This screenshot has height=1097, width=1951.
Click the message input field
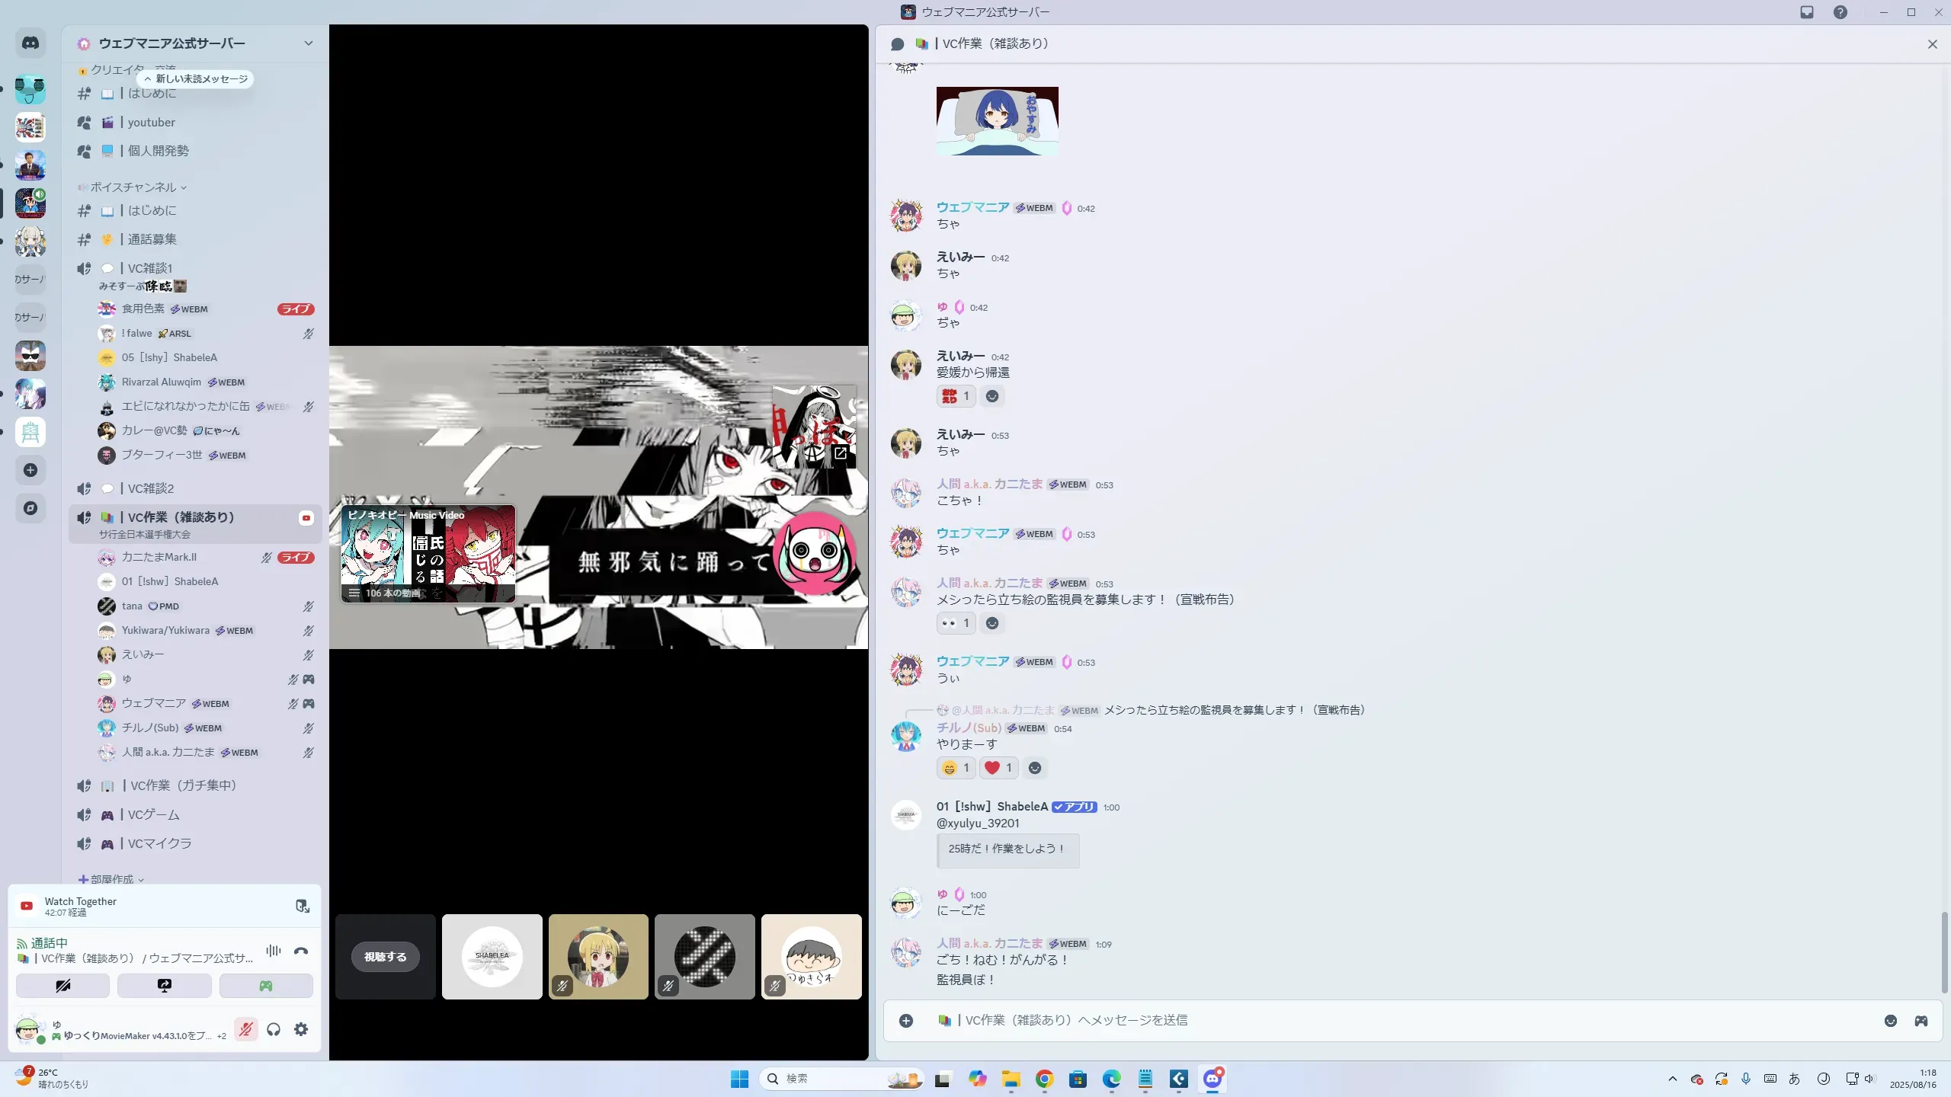coord(1372,1021)
